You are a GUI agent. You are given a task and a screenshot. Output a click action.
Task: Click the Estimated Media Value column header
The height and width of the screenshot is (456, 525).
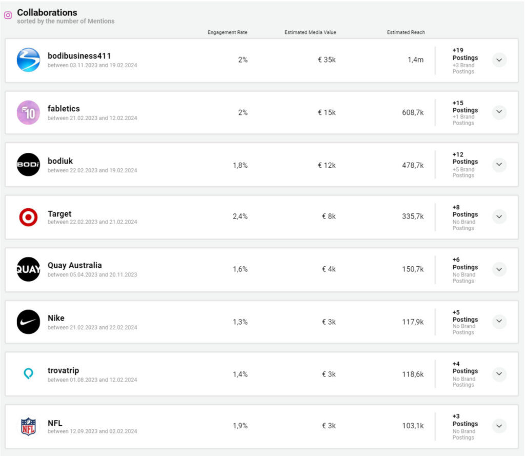[x=310, y=32]
